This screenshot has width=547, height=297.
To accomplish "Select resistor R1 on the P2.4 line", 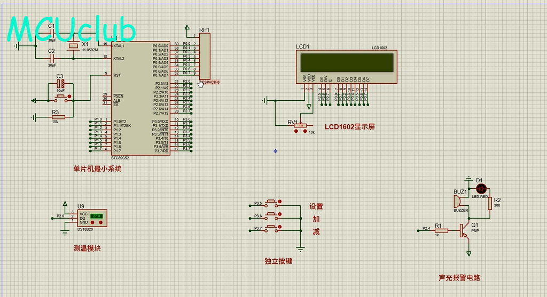I will point(441,230).
